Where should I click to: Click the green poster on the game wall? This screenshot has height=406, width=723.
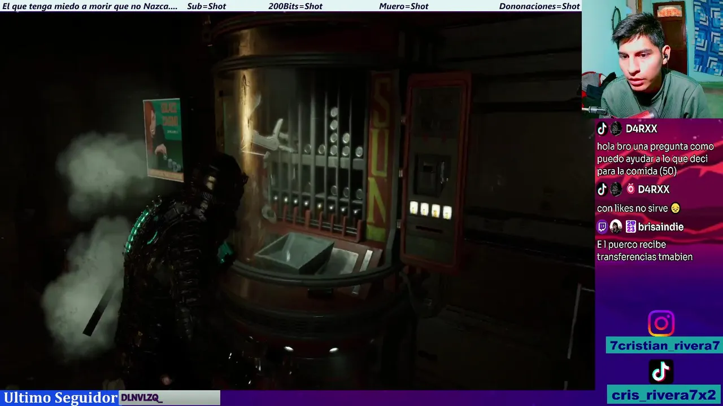[x=163, y=139]
